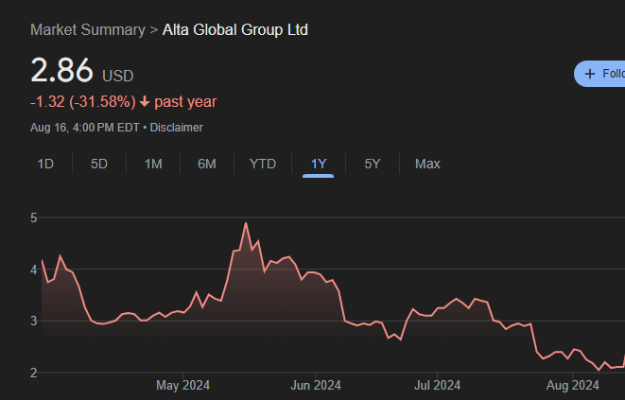Screen dimensions: 625x400
Task: Click the Jul 2024 axis label
Action: 437,385
